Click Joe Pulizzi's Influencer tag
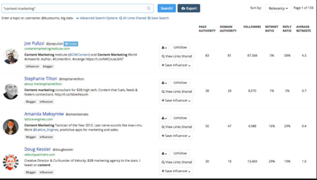 32,66
